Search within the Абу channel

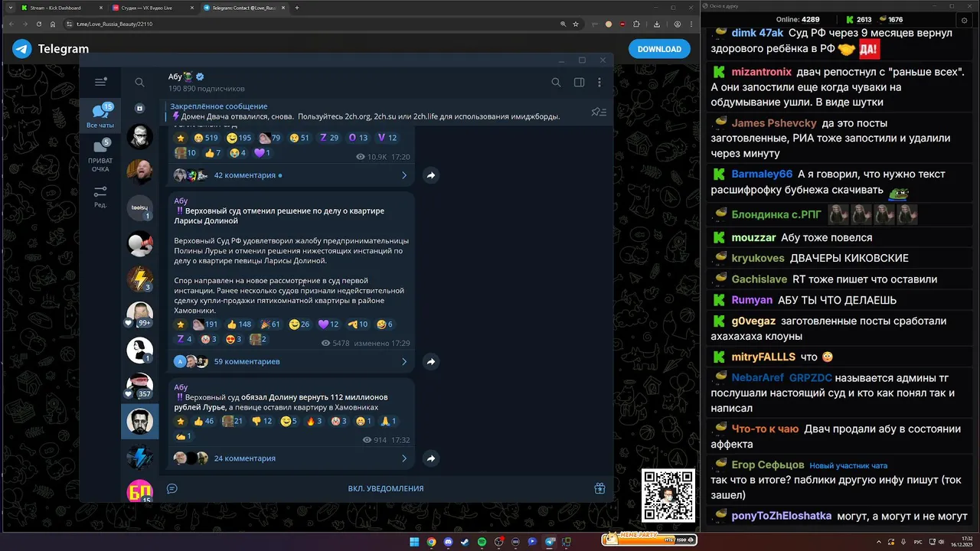(x=556, y=82)
